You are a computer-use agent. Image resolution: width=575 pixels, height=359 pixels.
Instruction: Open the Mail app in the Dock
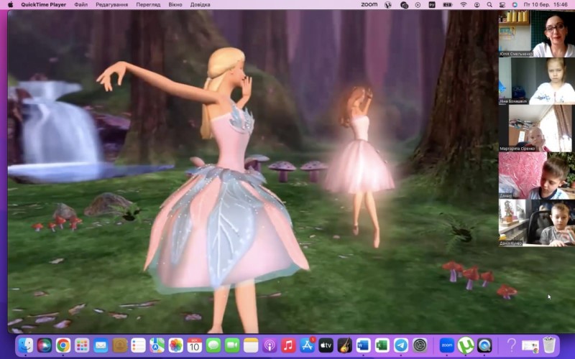101,345
